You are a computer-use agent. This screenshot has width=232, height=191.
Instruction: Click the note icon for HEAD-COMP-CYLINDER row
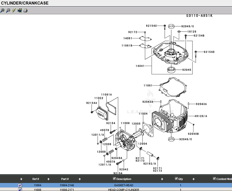point(20,189)
